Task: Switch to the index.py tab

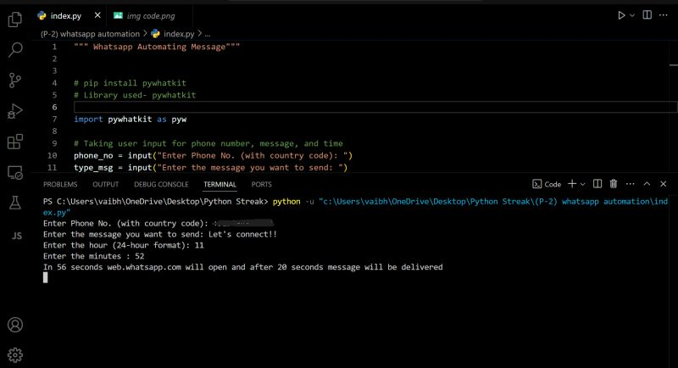Action: (65, 16)
